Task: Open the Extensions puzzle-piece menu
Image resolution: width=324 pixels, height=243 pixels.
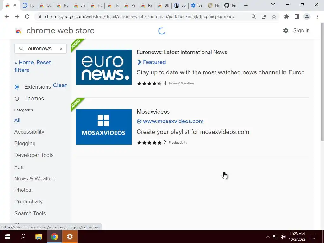Action: pyautogui.click(x=286, y=16)
